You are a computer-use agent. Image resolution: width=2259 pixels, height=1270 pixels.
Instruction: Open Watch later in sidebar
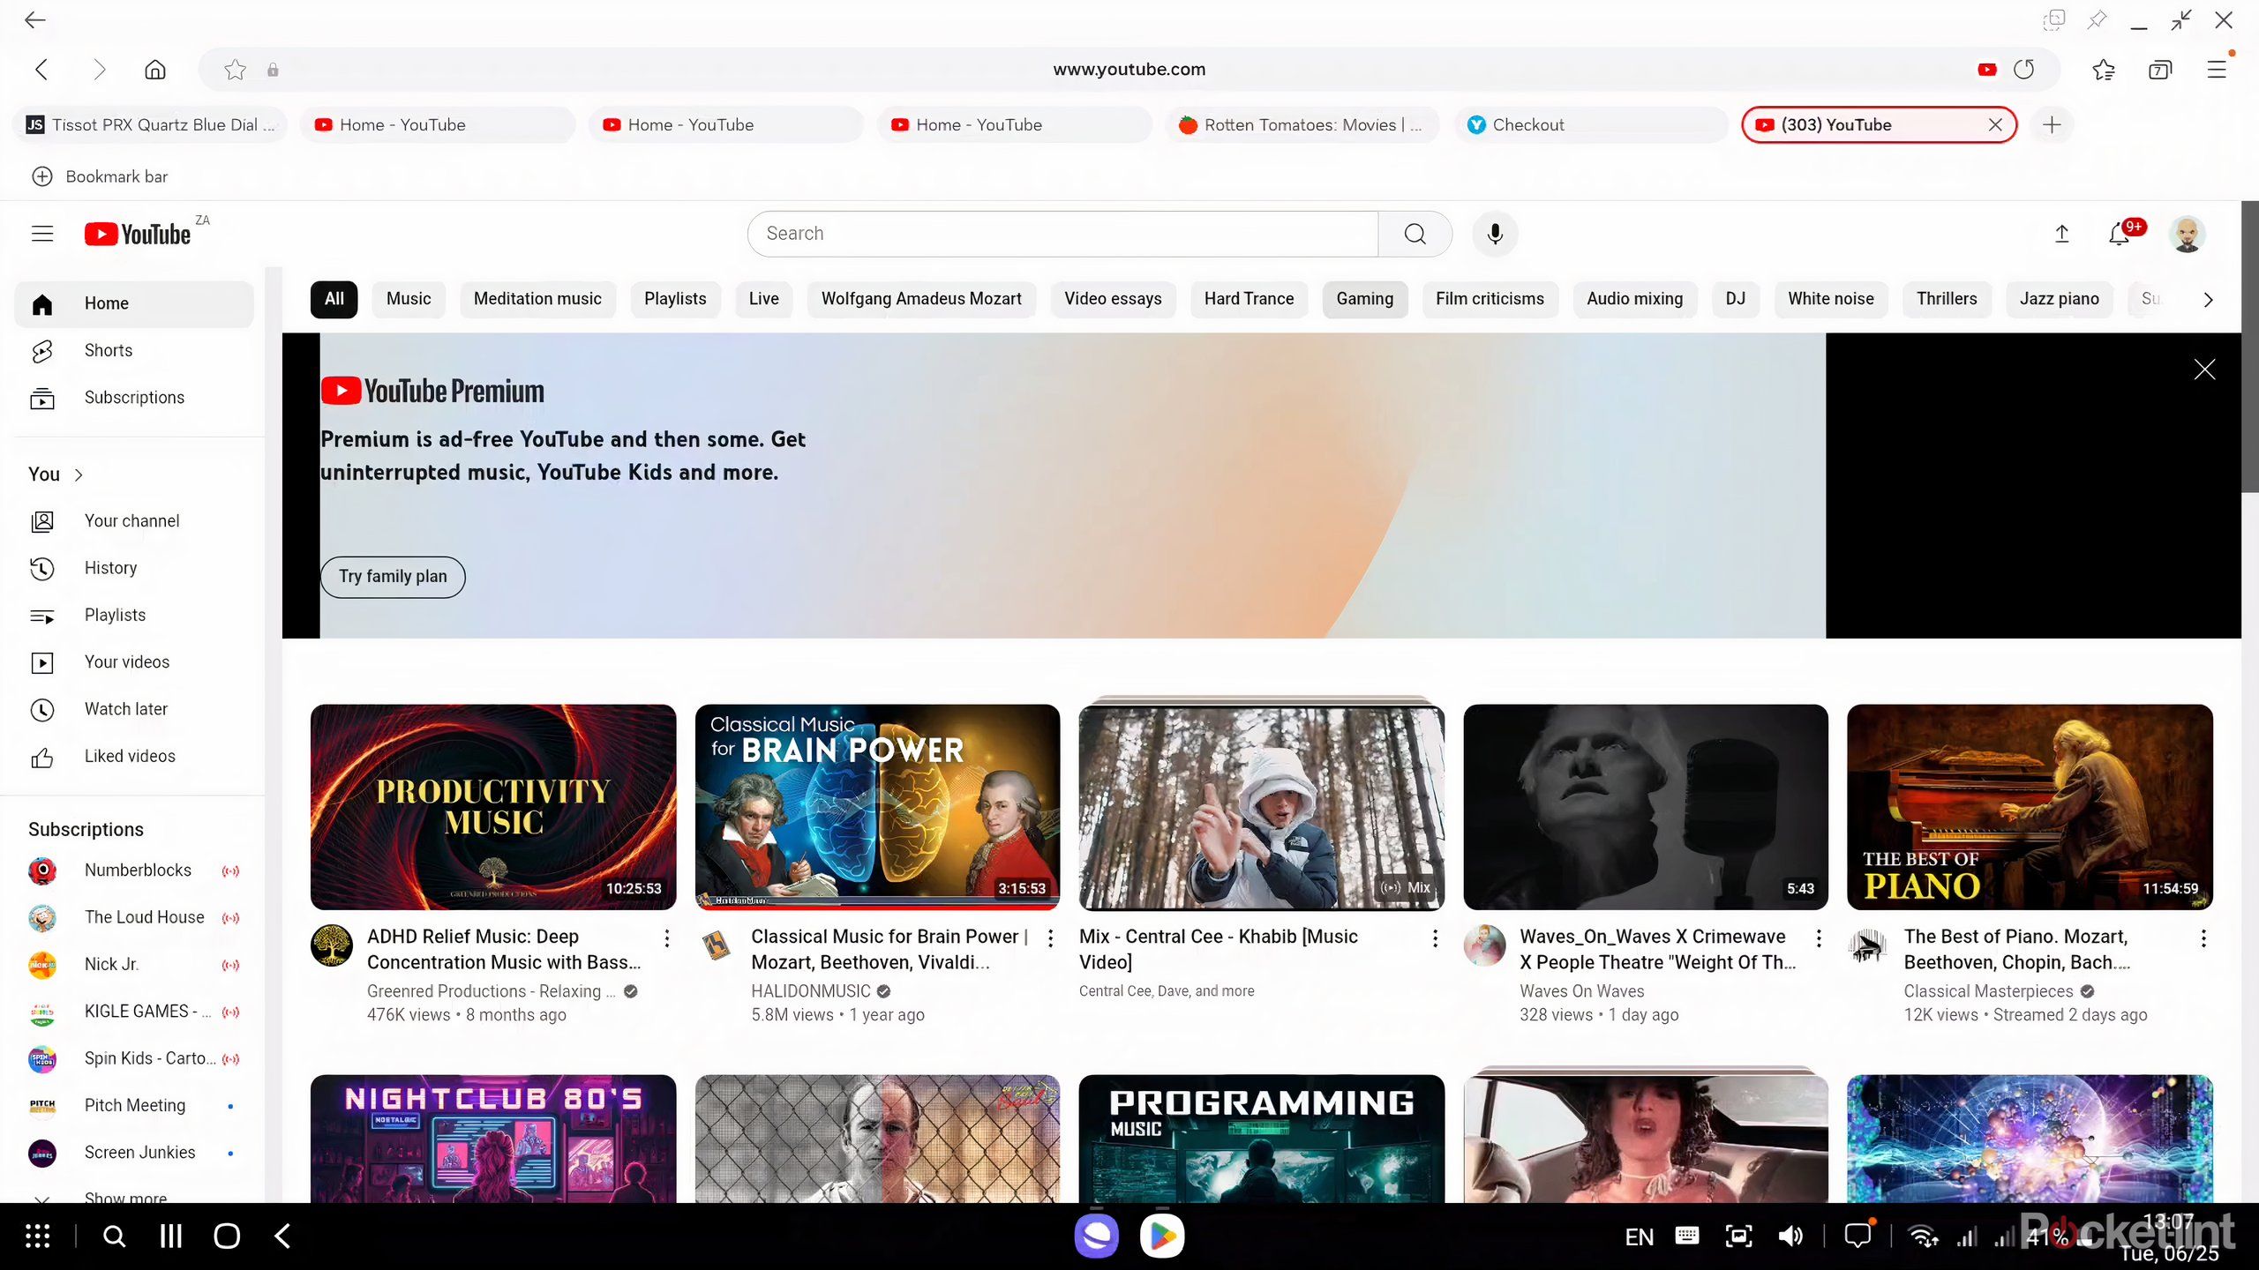tap(134, 710)
